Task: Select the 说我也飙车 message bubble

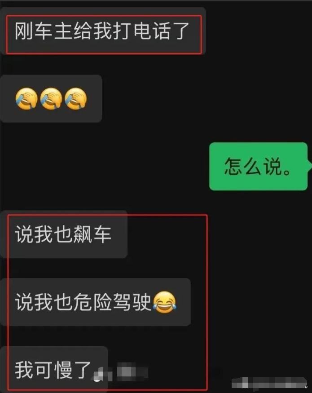Action: 64,234
